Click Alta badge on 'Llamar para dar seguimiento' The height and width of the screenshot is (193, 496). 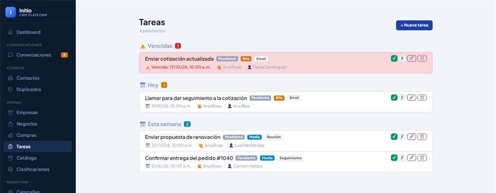click(279, 98)
